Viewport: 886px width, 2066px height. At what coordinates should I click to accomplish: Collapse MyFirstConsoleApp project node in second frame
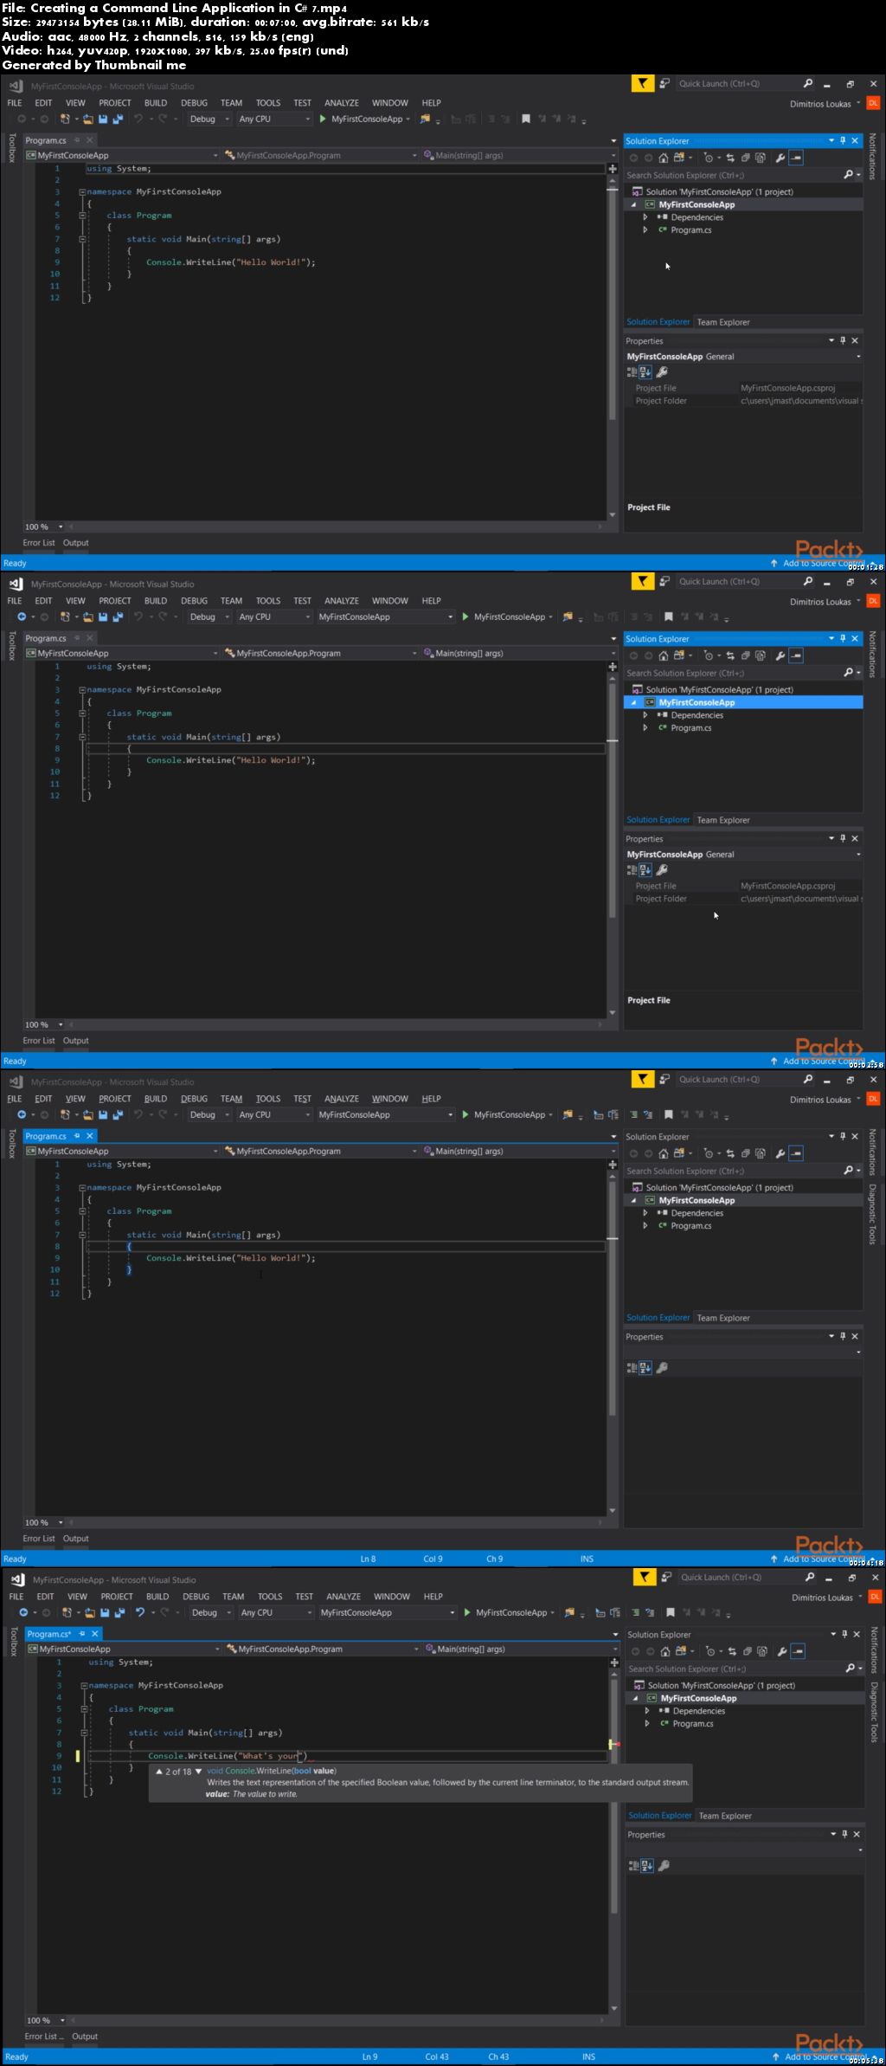pyautogui.click(x=633, y=702)
